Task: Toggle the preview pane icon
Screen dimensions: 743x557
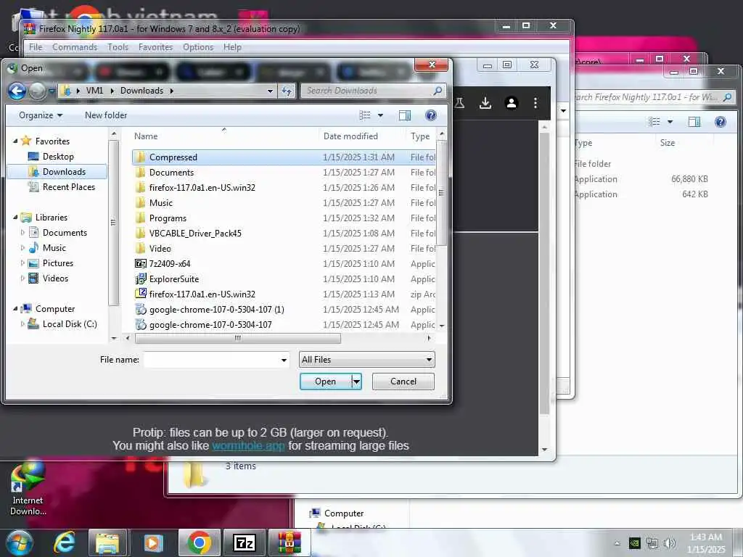Action: pos(405,115)
